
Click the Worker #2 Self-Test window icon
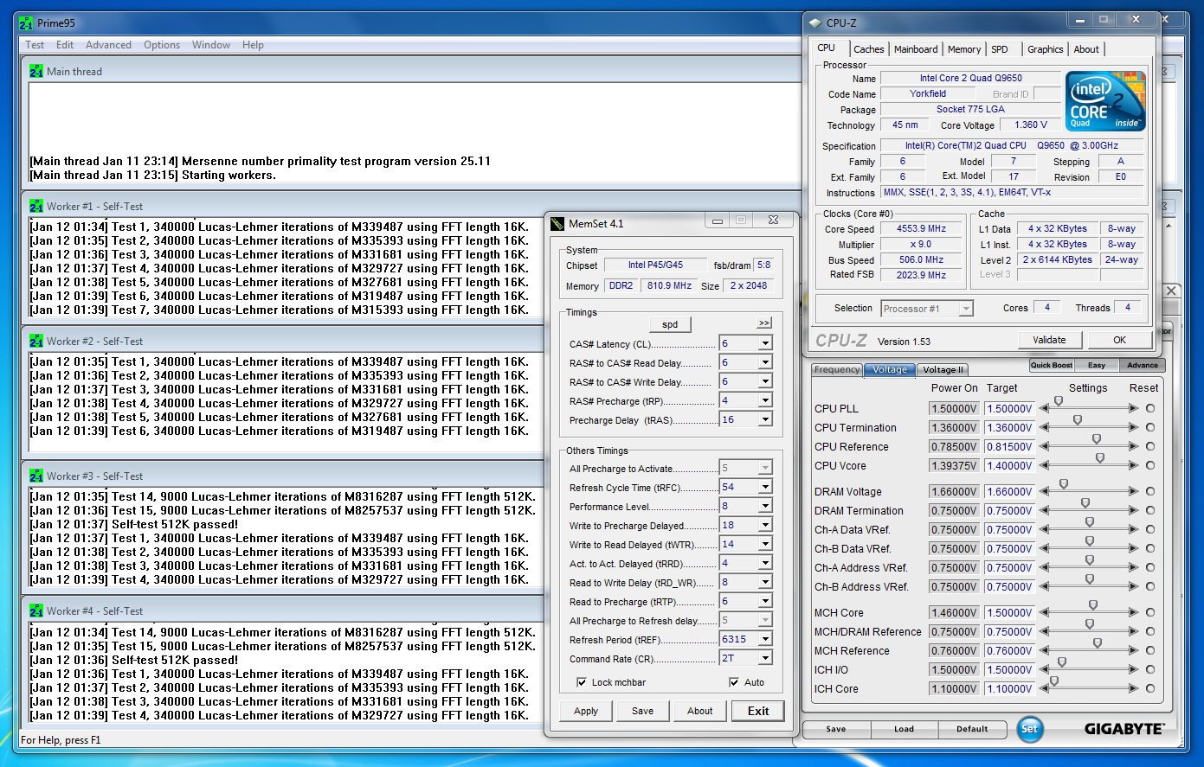pyautogui.click(x=36, y=341)
